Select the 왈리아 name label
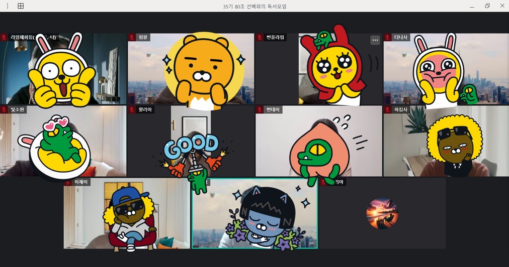 point(145,109)
